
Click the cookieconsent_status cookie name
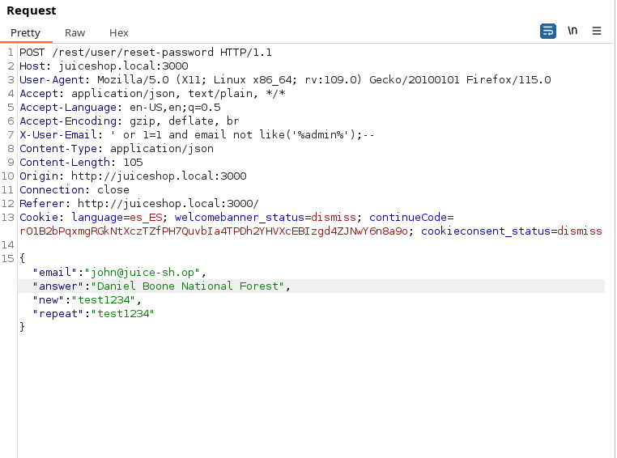pos(486,231)
